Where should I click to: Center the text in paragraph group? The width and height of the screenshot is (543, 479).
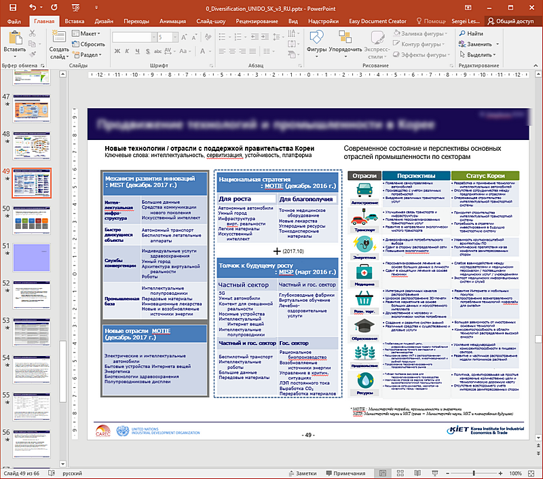coord(232,51)
